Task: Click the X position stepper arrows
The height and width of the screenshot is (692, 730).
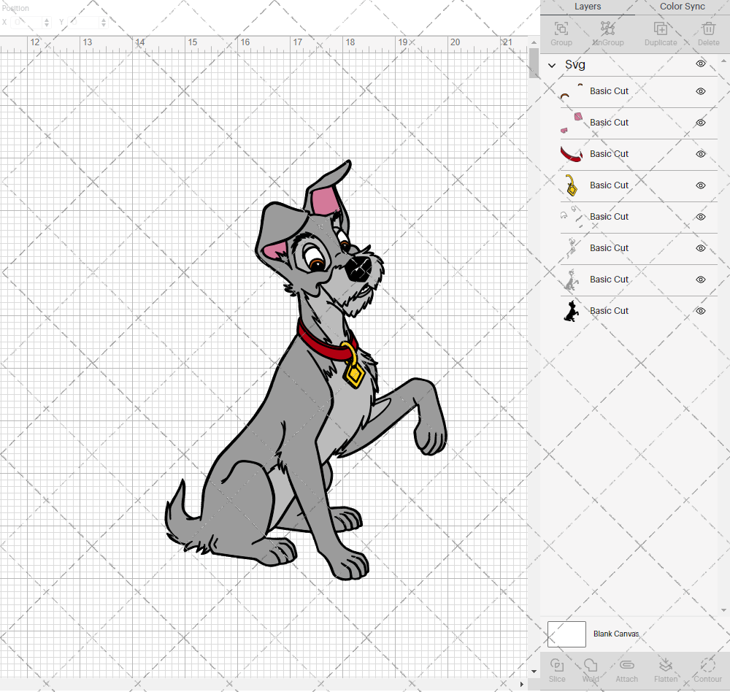Action: click(x=47, y=23)
